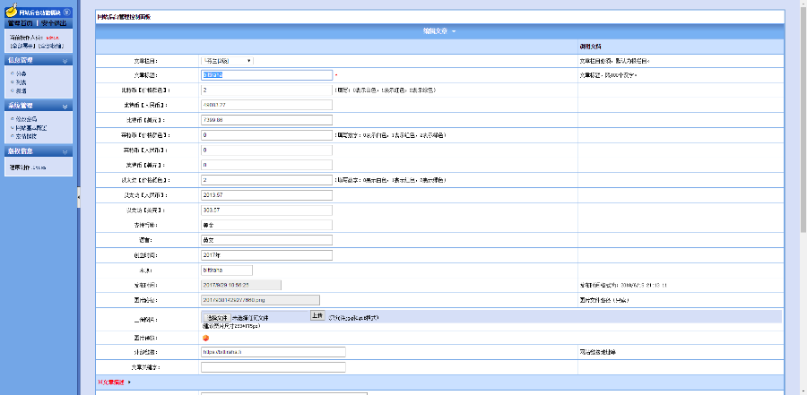
Task: Open the first link under 信息管理
Action: pos(21,73)
